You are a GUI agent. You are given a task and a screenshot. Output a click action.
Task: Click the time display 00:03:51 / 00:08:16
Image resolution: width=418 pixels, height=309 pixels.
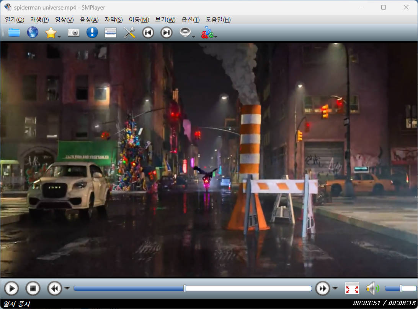point(384,303)
